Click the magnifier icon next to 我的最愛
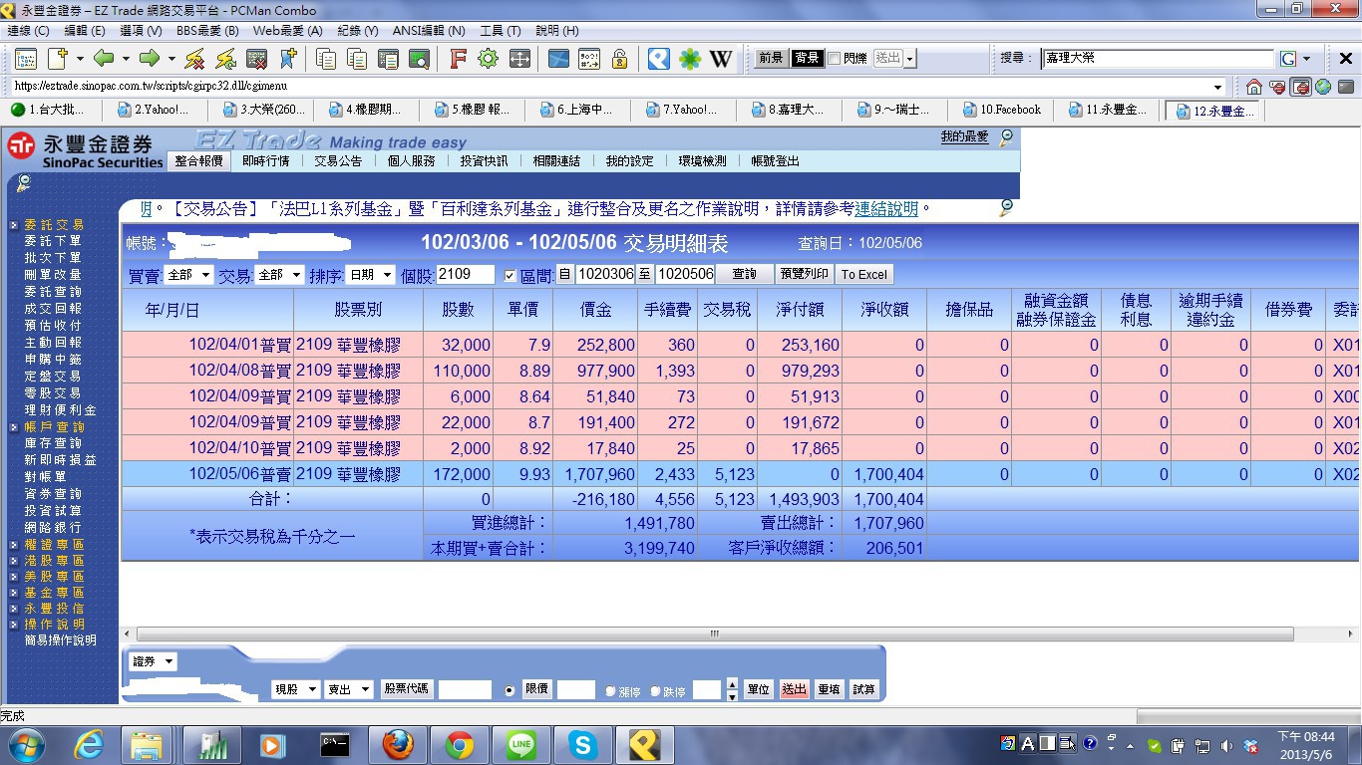The image size is (1362, 765). 1006,137
